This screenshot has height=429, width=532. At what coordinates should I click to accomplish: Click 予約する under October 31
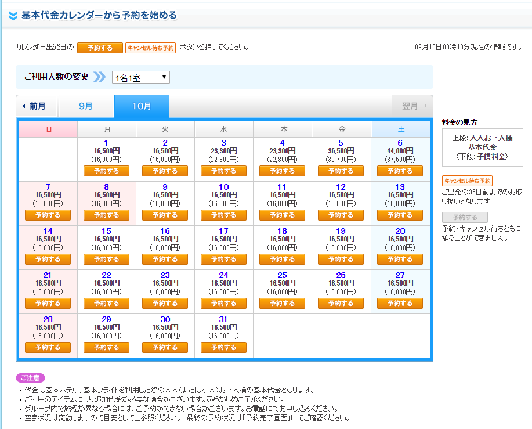pyautogui.click(x=223, y=348)
